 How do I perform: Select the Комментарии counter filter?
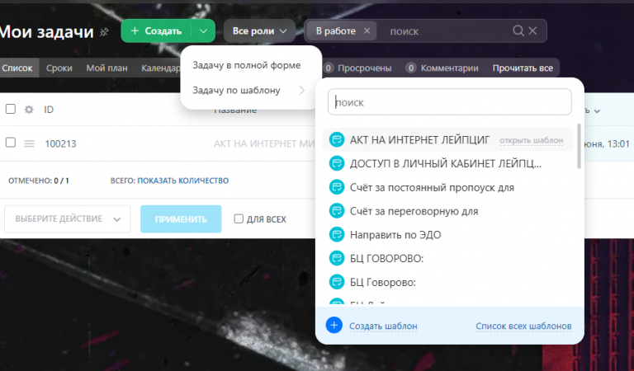click(x=442, y=68)
